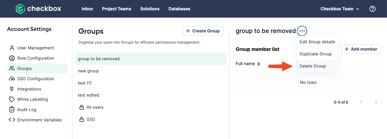This screenshot has height=139, width=387.
Task: Click the 'Group member list' heading
Action: point(257,49)
